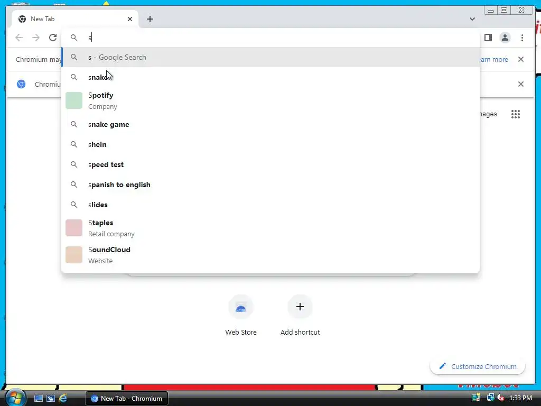The image size is (541, 406).
Task: Select the 's - Google Search' suggestion
Action: pos(270,57)
